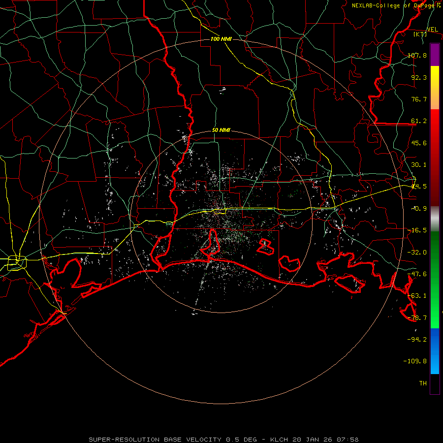Select the -109.8 scale value
This screenshot has height=443, width=443.
(415, 361)
